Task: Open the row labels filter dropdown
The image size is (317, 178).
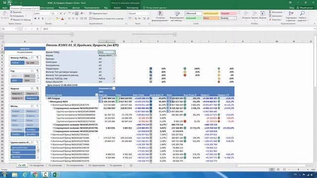Action: [x=97, y=95]
